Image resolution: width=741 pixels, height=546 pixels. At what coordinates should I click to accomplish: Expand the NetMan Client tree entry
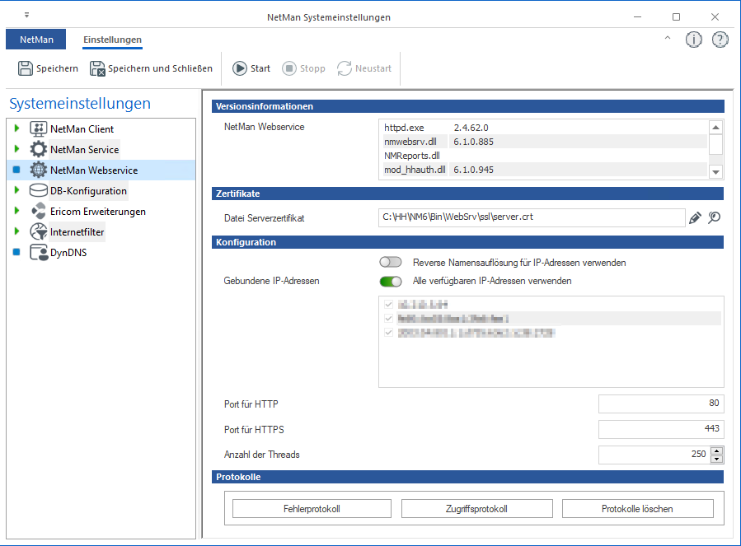[15, 128]
